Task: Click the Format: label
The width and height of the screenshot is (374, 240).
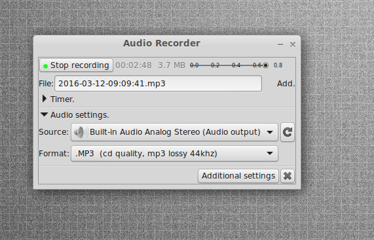Action: click(54, 154)
